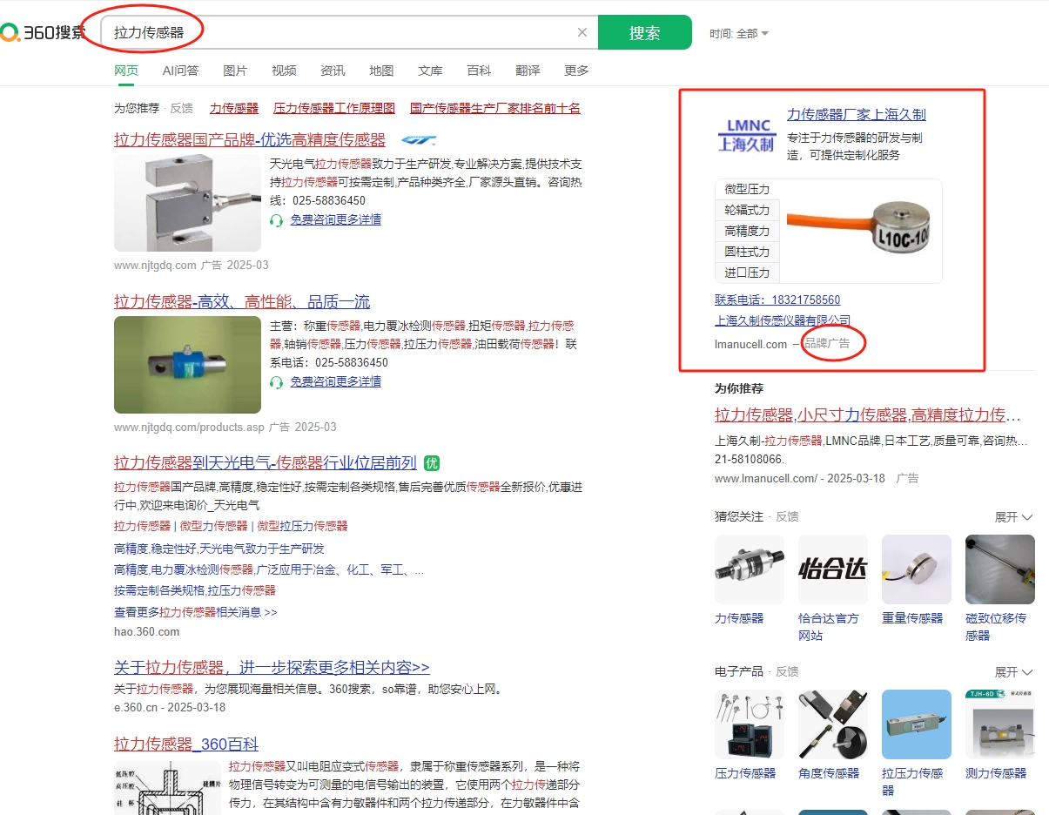Click the 力传感器 thumbnail under 猜您关注
Image resolution: width=1049 pixels, height=815 pixels.
pyautogui.click(x=750, y=569)
